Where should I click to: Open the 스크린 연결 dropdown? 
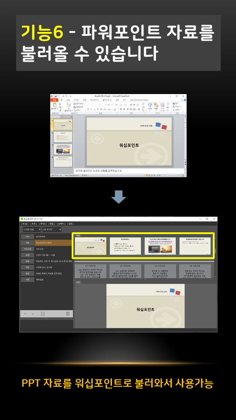[x=32, y=230]
